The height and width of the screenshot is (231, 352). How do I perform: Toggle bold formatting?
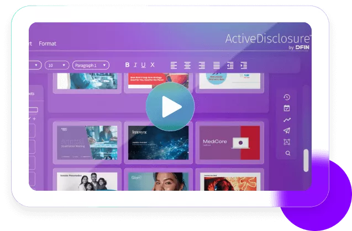tap(127, 65)
